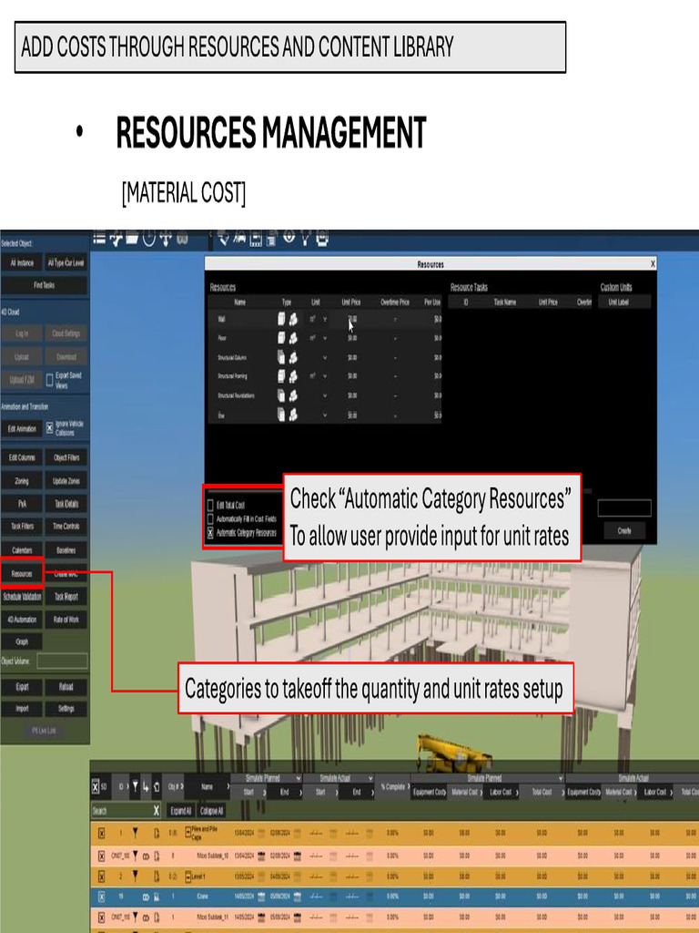This screenshot has height=933, width=699.
Task: Click the open folder icon in top toolbar
Action: (x=133, y=239)
